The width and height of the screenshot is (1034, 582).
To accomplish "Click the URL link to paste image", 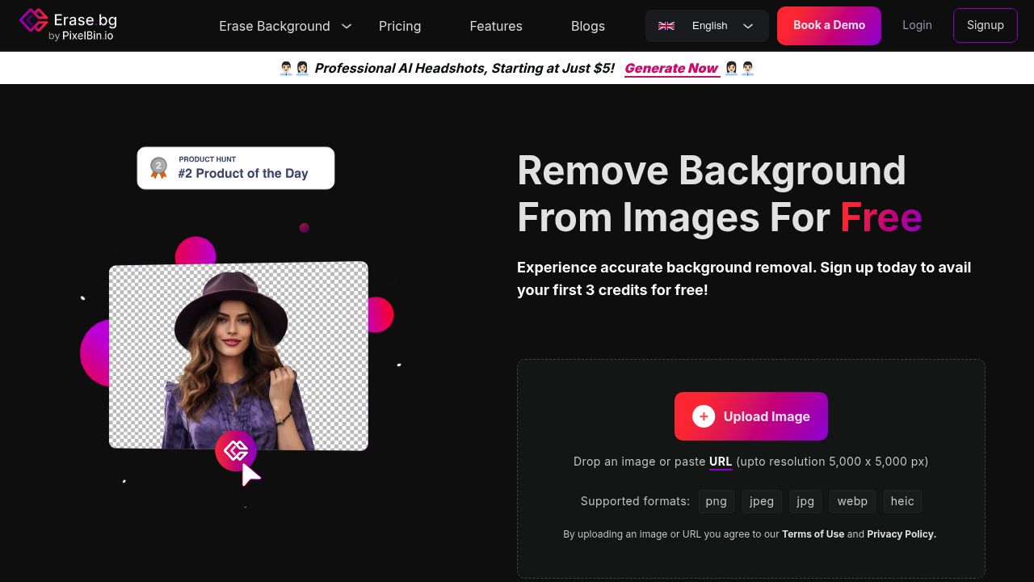I will [721, 462].
